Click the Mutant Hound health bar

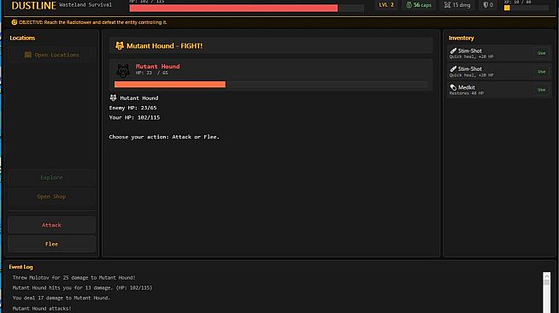(x=271, y=85)
